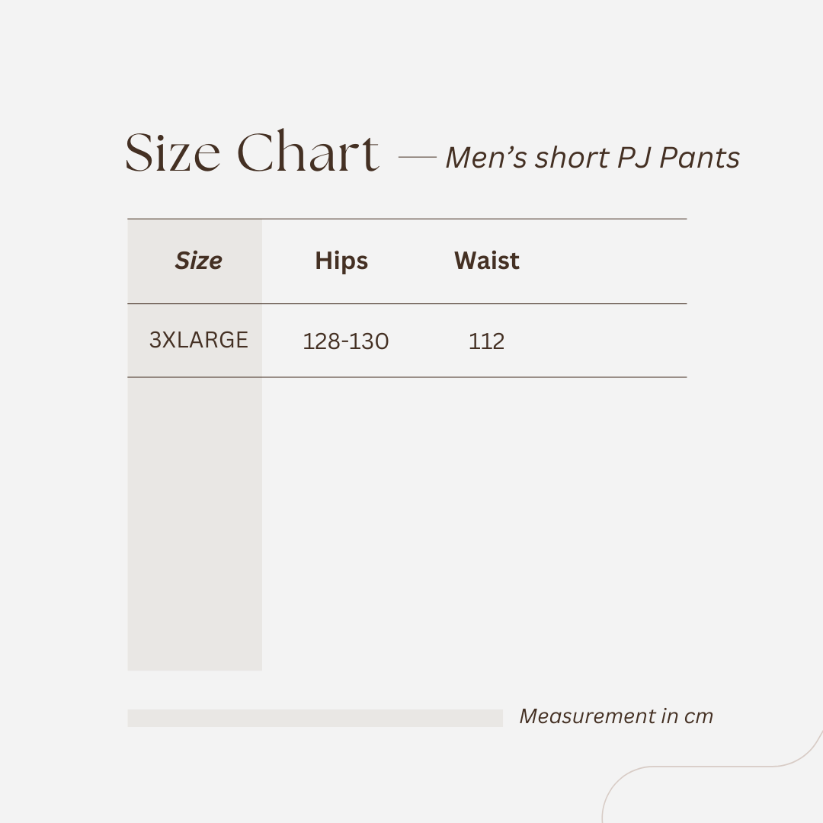Click the curved line decoration in the corner

686,766
